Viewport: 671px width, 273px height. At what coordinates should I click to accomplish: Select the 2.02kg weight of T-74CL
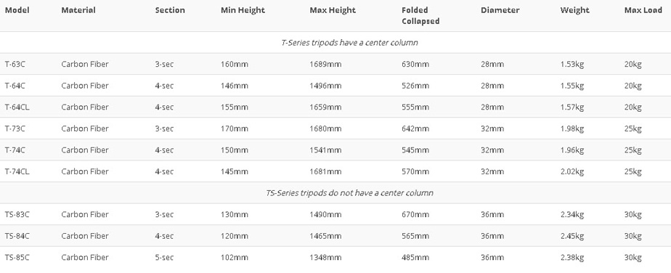coord(572,171)
